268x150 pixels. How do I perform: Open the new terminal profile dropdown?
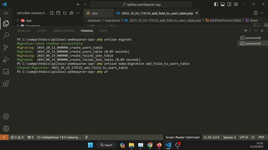[x=250, y=31]
